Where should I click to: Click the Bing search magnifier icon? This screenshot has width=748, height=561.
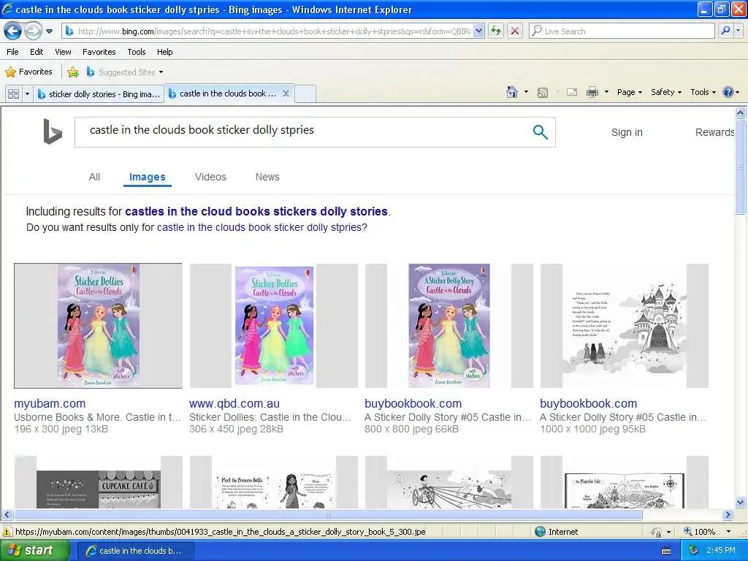(x=540, y=132)
